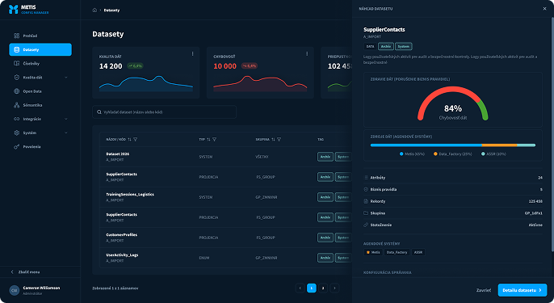Image resolution: width=554 pixels, height=303 pixels.
Task: Click the Kvalita dát trend chart
Action: (146, 83)
